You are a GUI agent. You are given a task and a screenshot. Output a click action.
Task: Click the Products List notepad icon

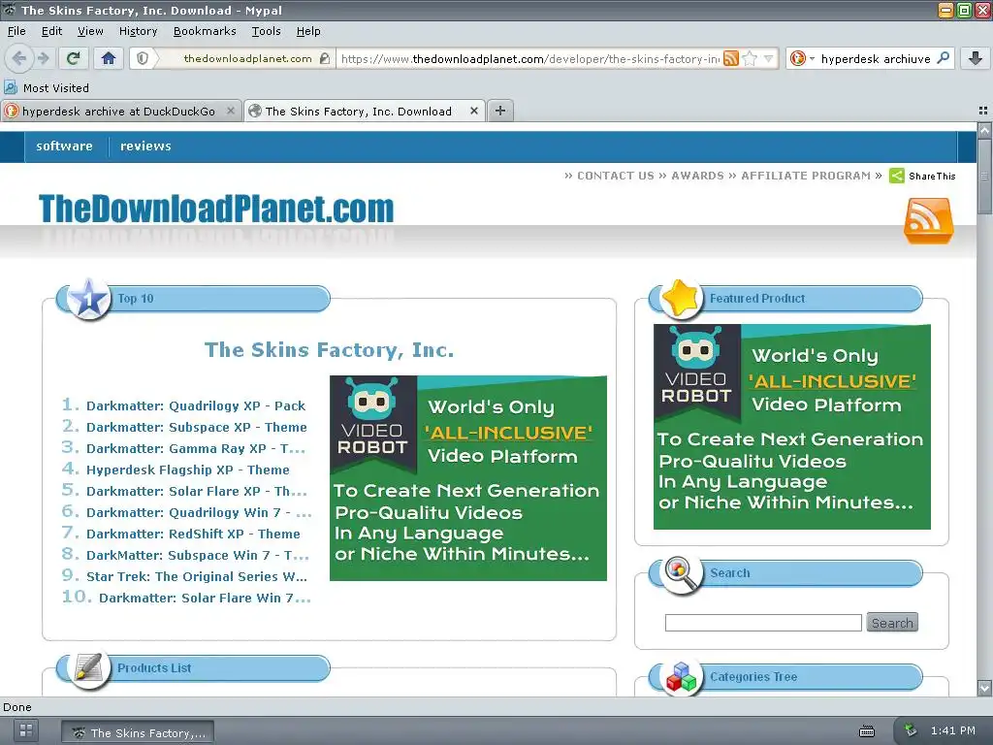[88, 668]
